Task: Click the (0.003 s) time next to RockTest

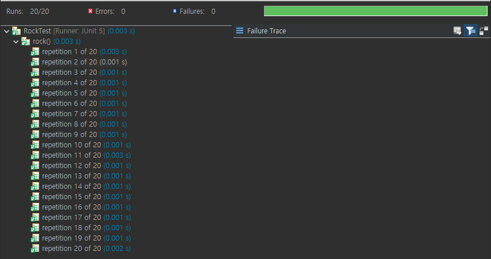Action: click(121, 31)
